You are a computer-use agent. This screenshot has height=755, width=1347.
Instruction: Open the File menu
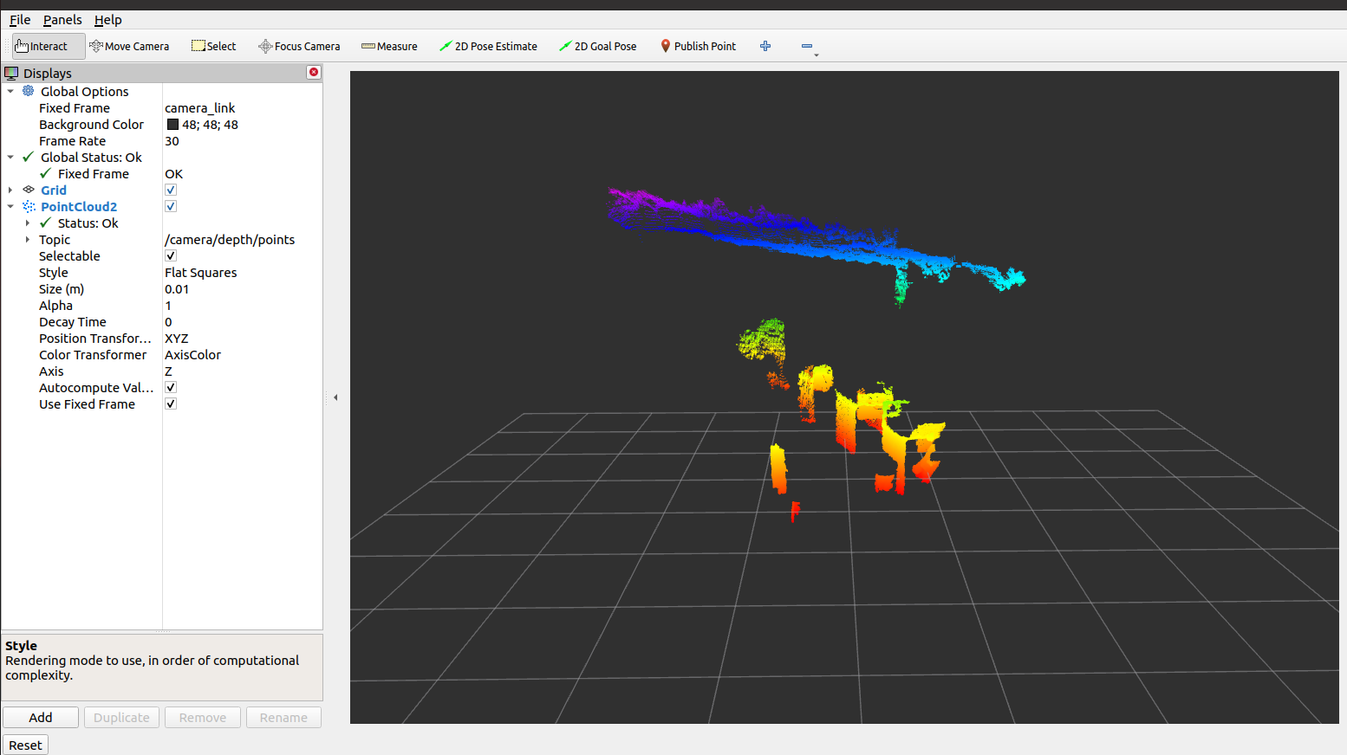click(x=20, y=19)
